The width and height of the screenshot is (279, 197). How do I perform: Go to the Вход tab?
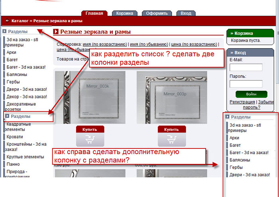pyautogui.click(x=186, y=13)
